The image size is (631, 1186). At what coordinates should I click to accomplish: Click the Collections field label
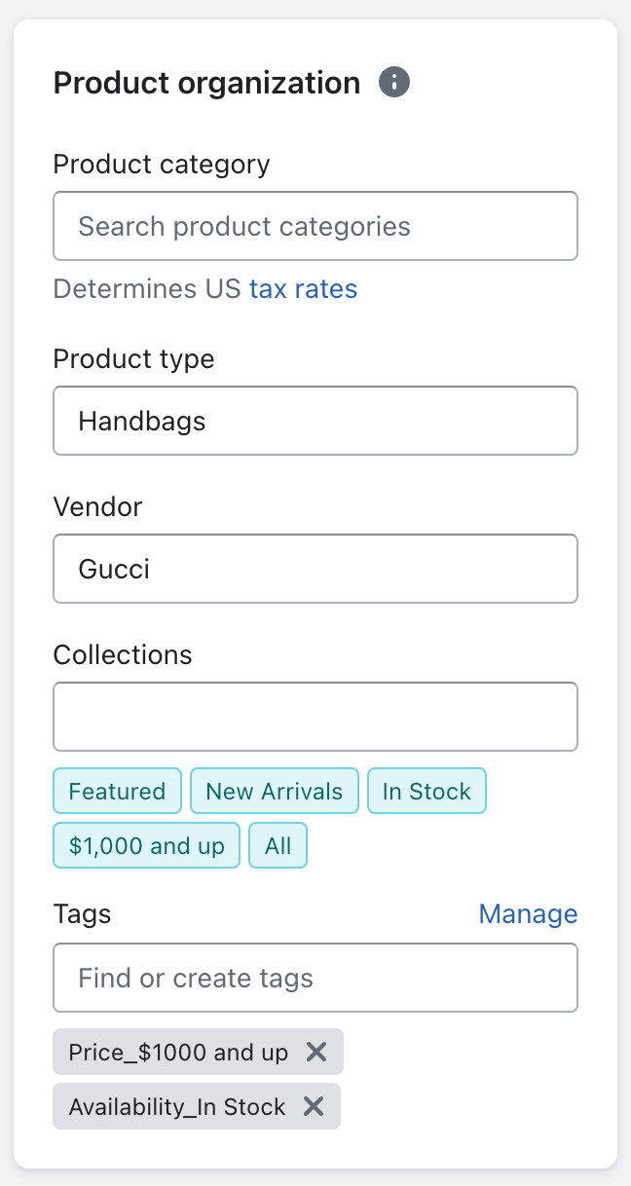[123, 654]
